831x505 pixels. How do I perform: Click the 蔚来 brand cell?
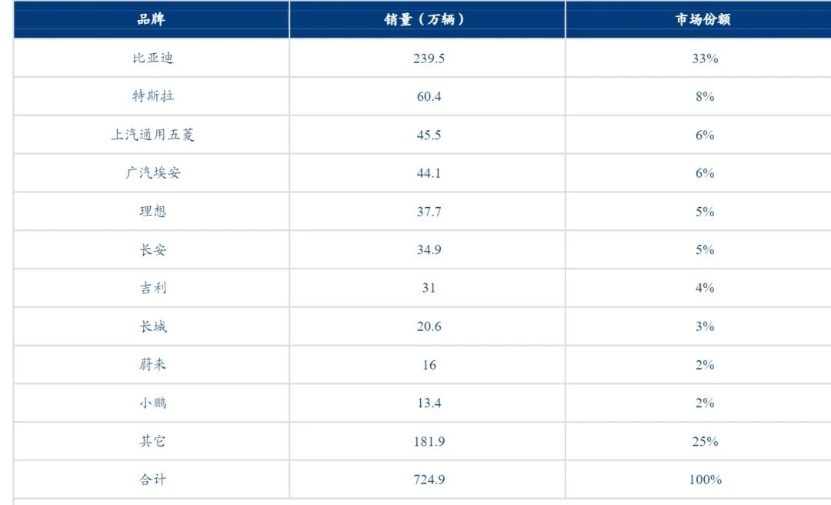[x=152, y=364]
